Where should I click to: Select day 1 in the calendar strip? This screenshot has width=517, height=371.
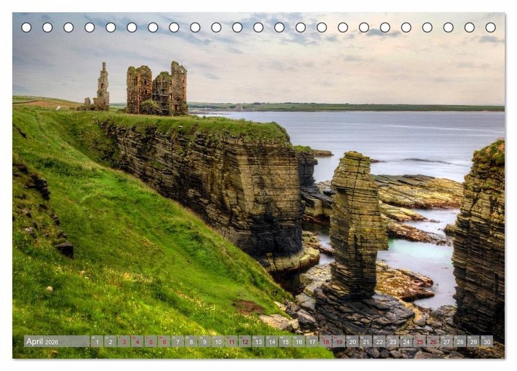pyautogui.click(x=97, y=341)
